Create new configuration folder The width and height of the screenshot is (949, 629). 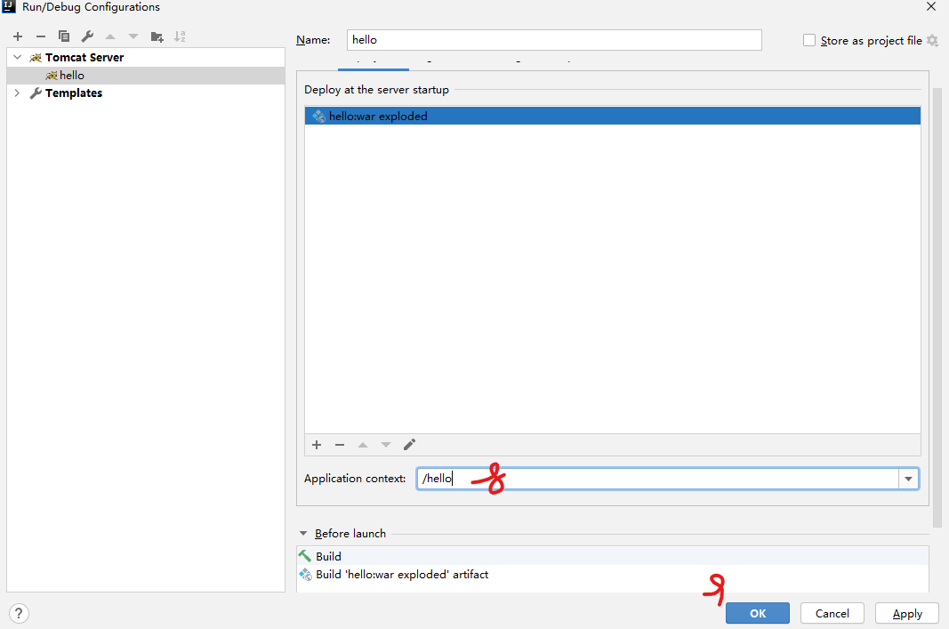pos(157,37)
